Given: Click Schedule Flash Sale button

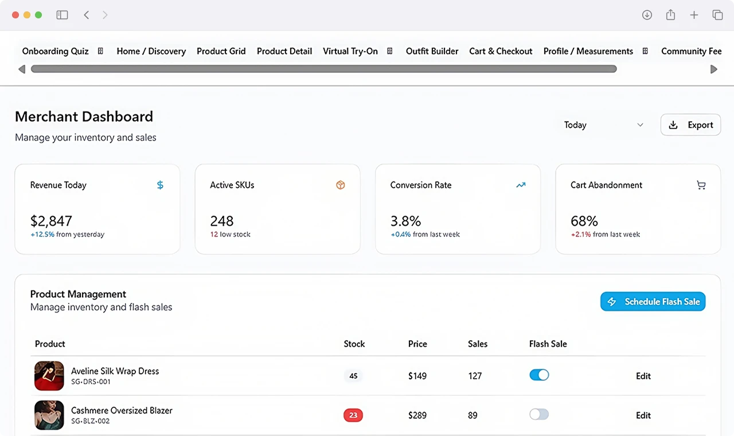Looking at the screenshot, I should [653, 302].
